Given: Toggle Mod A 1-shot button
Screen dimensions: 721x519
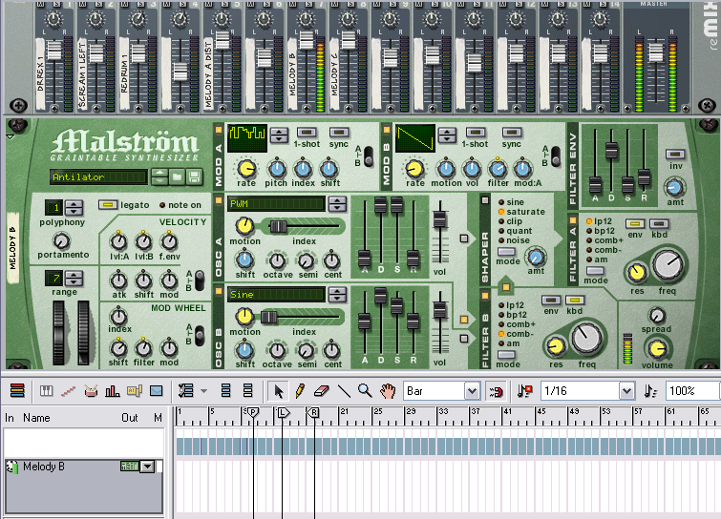Looking at the screenshot, I should [307, 133].
